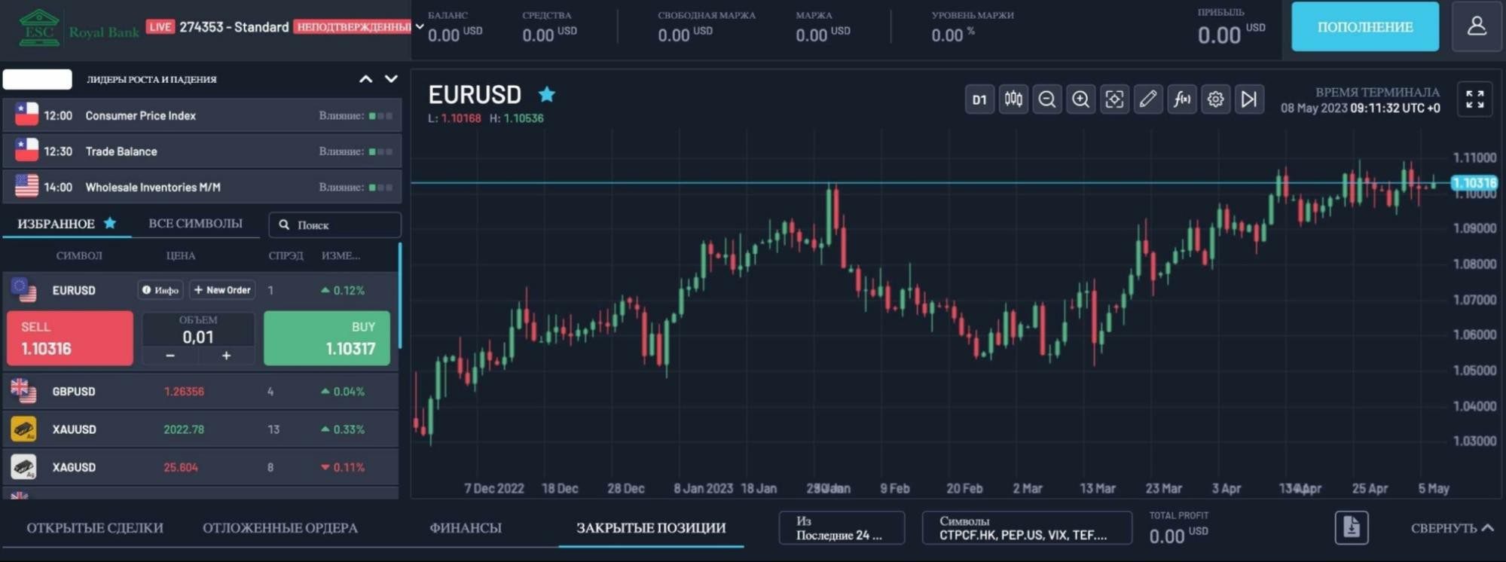Image resolution: width=1506 pixels, height=562 pixels.
Task: Click the white tab left of ЛИДЕРЫ РОСТА
Action: pos(38,79)
